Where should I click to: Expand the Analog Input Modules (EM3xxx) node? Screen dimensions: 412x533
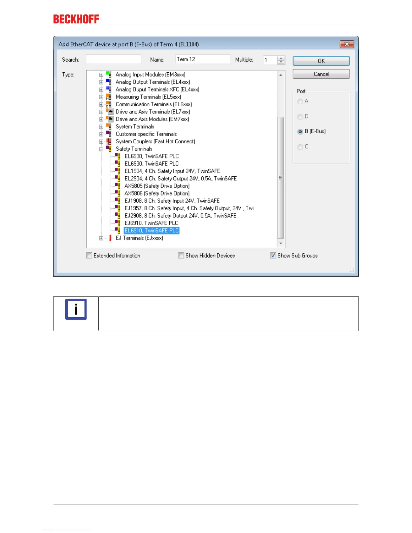point(101,75)
